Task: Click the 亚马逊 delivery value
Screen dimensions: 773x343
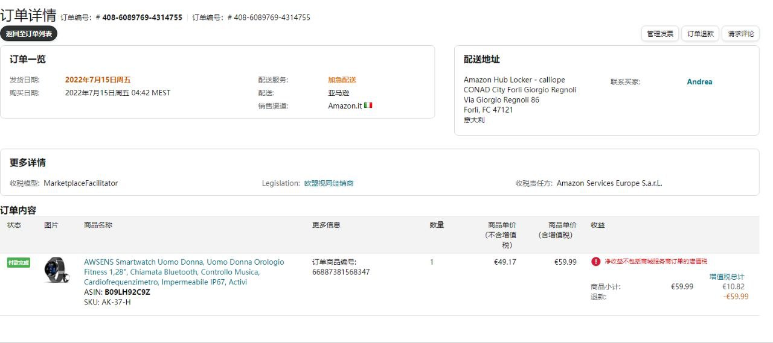Action: pos(339,93)
